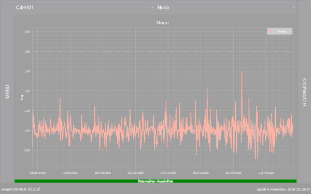Toggle the Norm series in the legend
Screen dimensions: 311x194
tap(280, 31)
